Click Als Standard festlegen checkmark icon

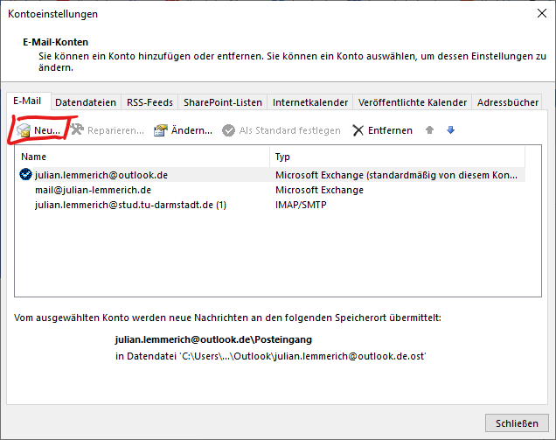(x=228, y=130)
